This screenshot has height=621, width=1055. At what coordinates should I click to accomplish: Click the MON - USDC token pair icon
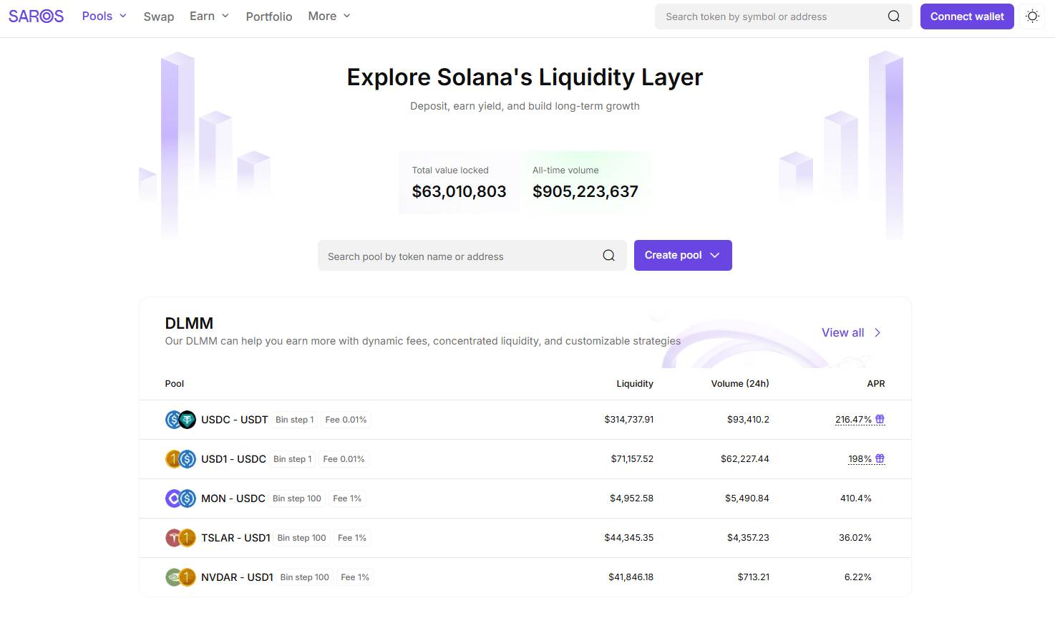[180, 499]
